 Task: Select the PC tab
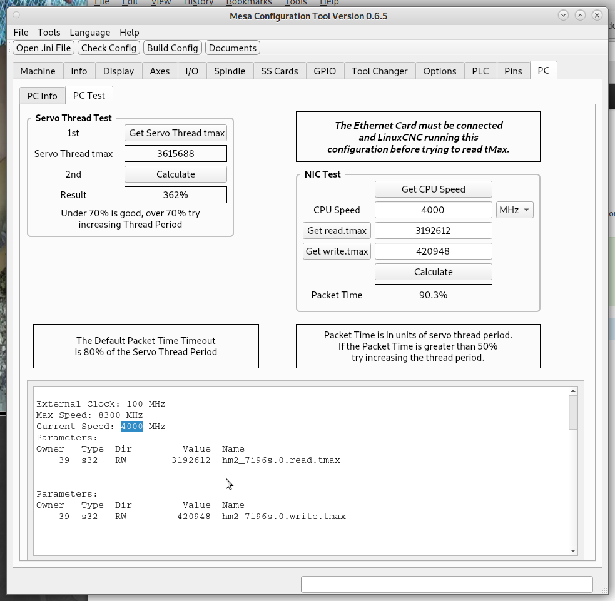(x=543, y=70)
